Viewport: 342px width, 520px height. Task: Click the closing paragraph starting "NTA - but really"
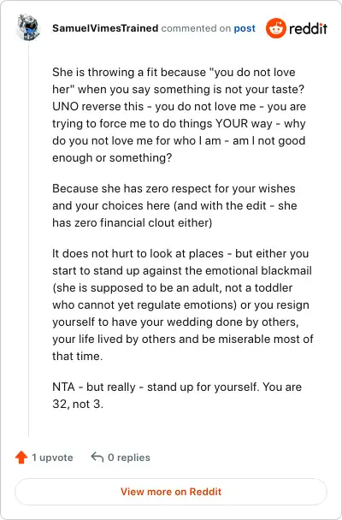[177, 395]
